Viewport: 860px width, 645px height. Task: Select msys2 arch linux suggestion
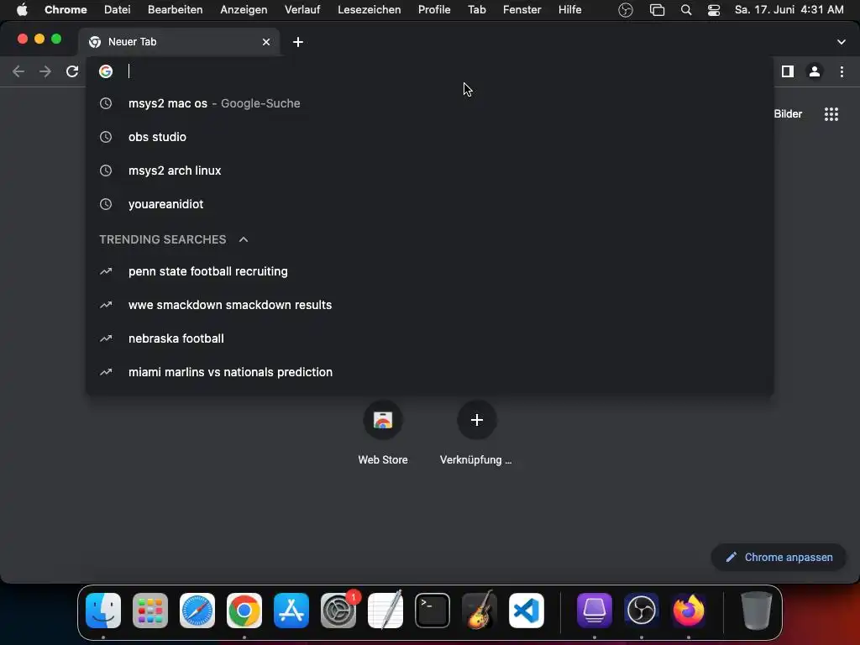click(x=429, y=170)
